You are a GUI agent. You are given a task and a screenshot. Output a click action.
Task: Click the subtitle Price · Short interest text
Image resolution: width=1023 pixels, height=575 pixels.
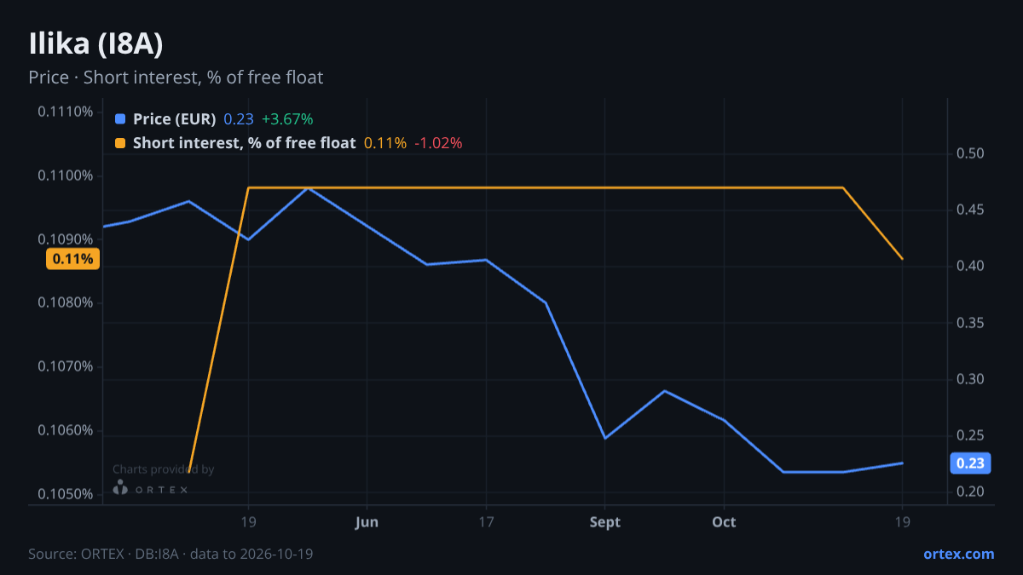[x=176, y=78]
